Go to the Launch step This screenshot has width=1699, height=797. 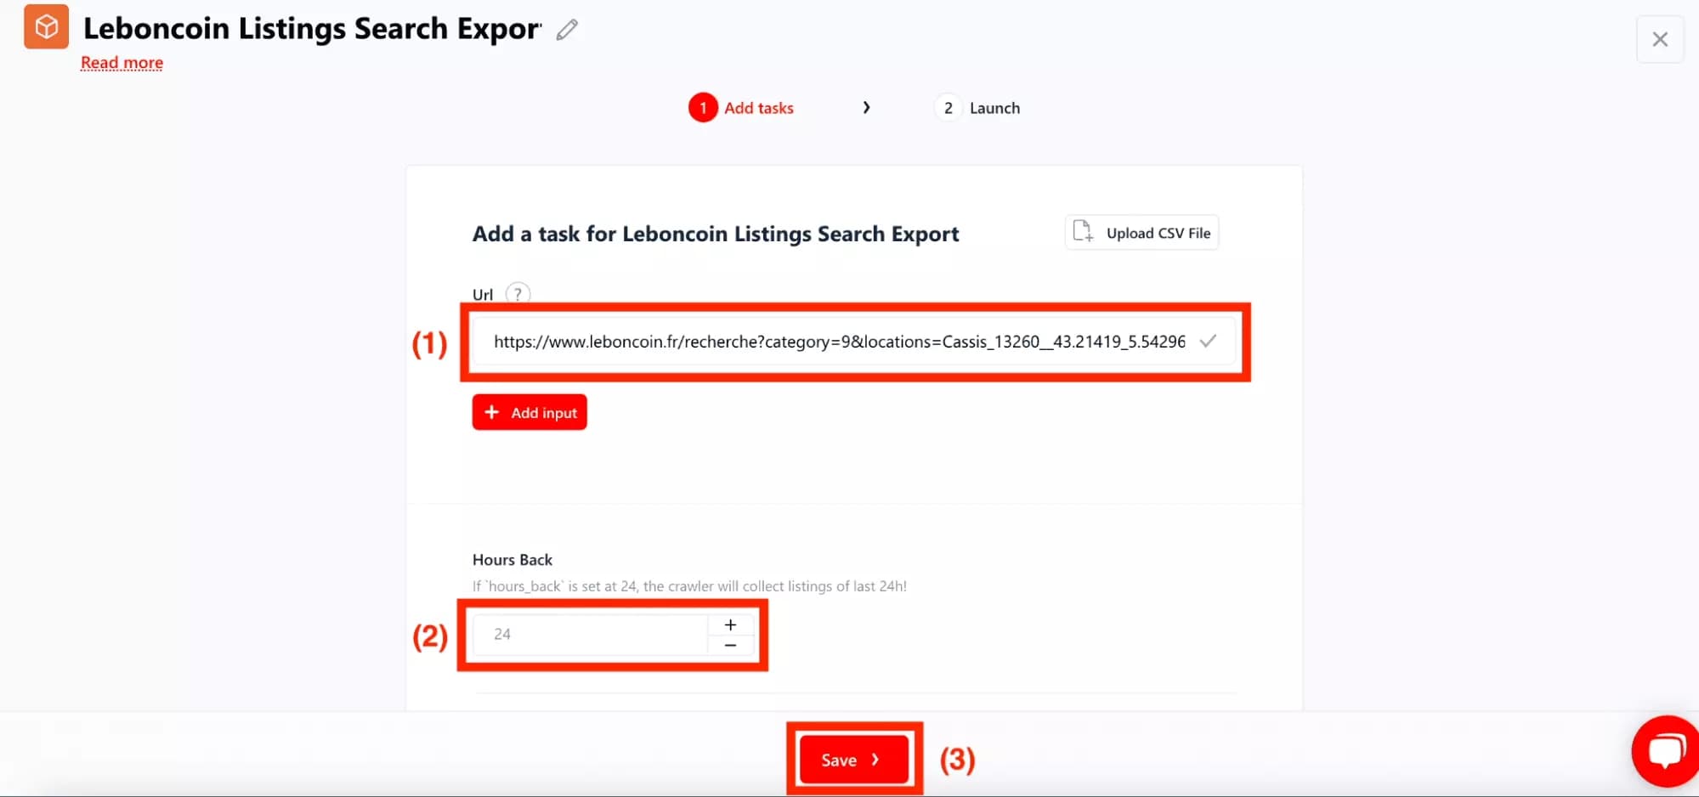[x=978, y=108]
